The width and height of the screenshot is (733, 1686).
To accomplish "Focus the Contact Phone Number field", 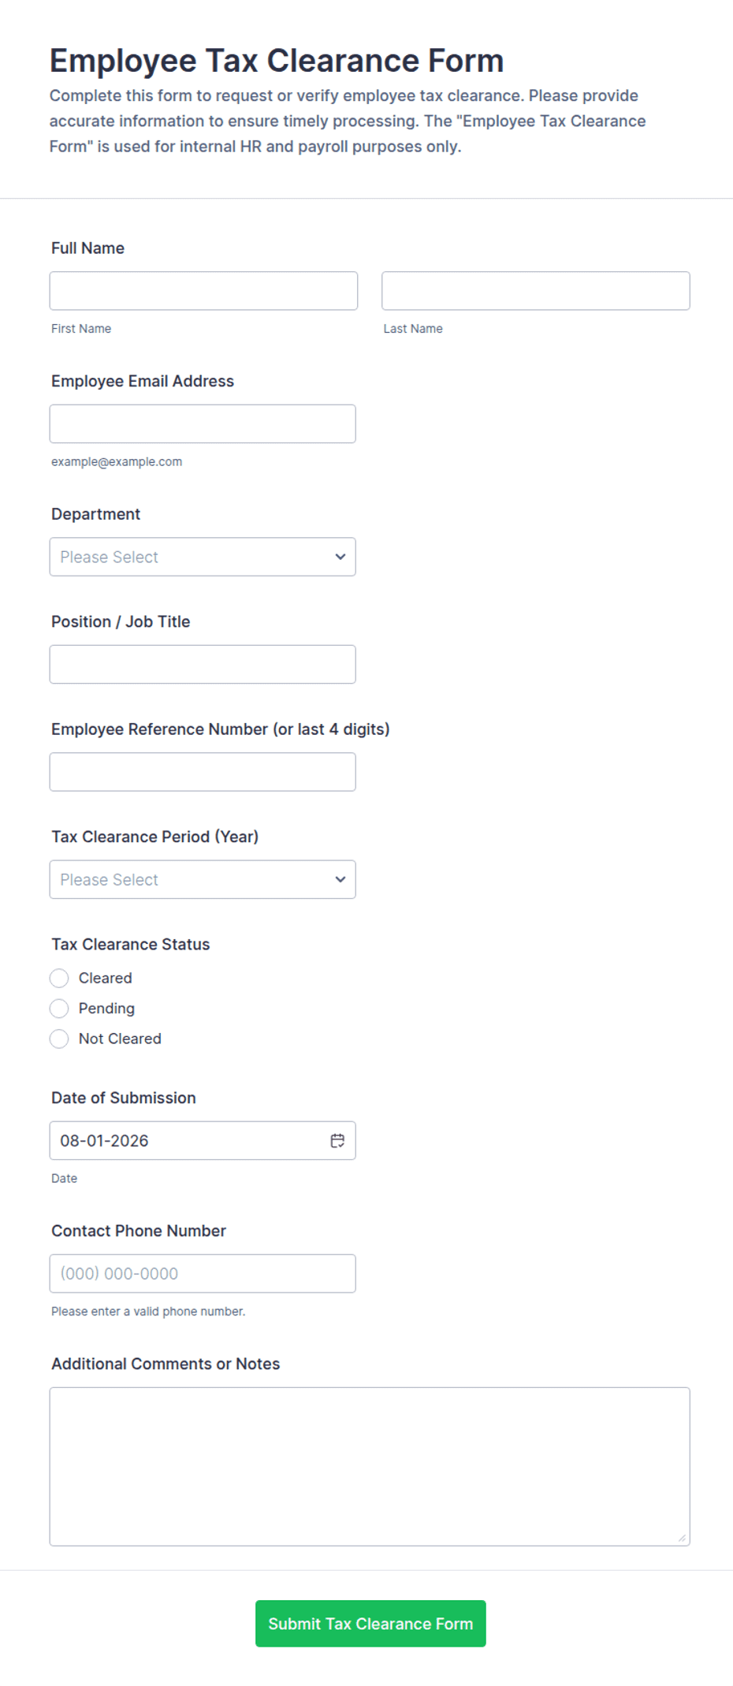I will [x=203, y=1274].
